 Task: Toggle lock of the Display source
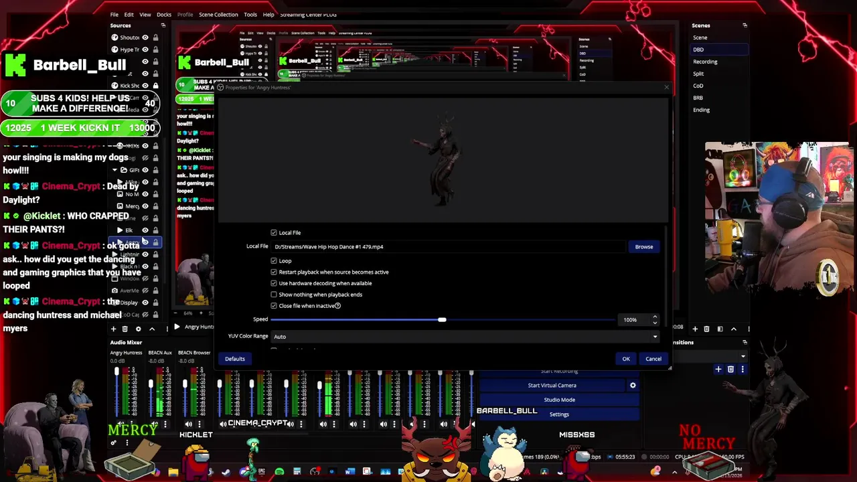pyautogui.click(x=155, y=303)
